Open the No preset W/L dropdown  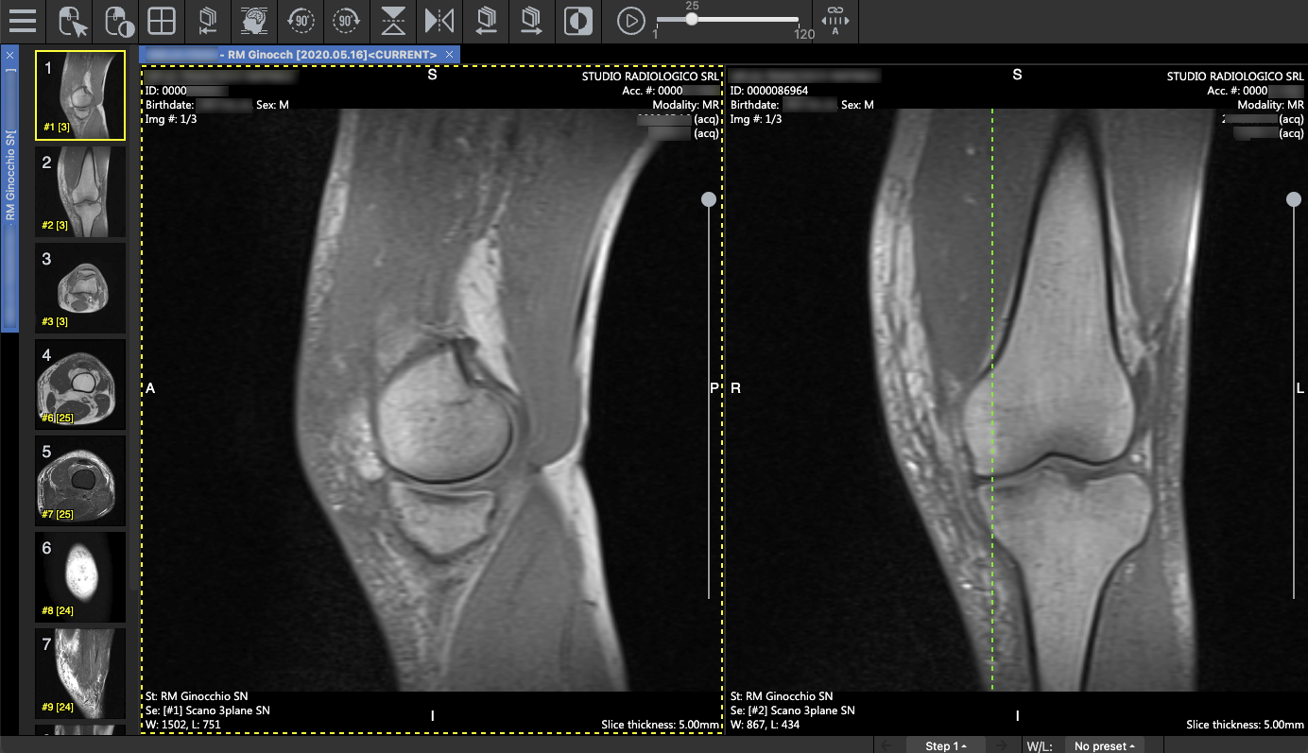click(x=1105, y=745)
